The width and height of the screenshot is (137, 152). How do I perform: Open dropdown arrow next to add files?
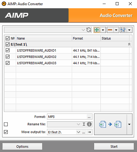[103, 30]
